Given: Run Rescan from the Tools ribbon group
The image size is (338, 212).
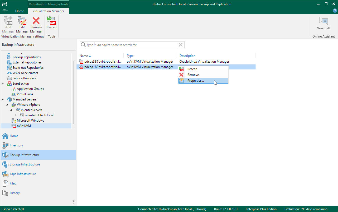Looking at the screenshot, I should 51,23.
